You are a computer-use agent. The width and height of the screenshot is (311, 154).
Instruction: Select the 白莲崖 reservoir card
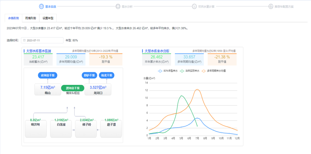coord(61,129)
